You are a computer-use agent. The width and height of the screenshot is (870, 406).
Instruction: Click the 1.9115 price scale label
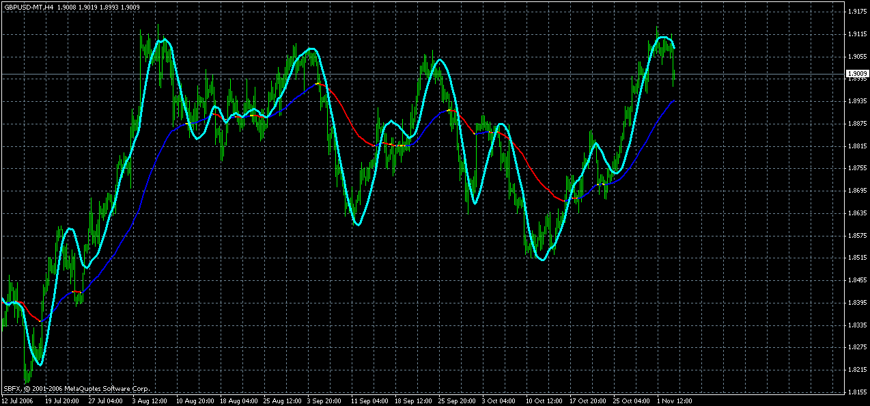click(x=857, y=34)
